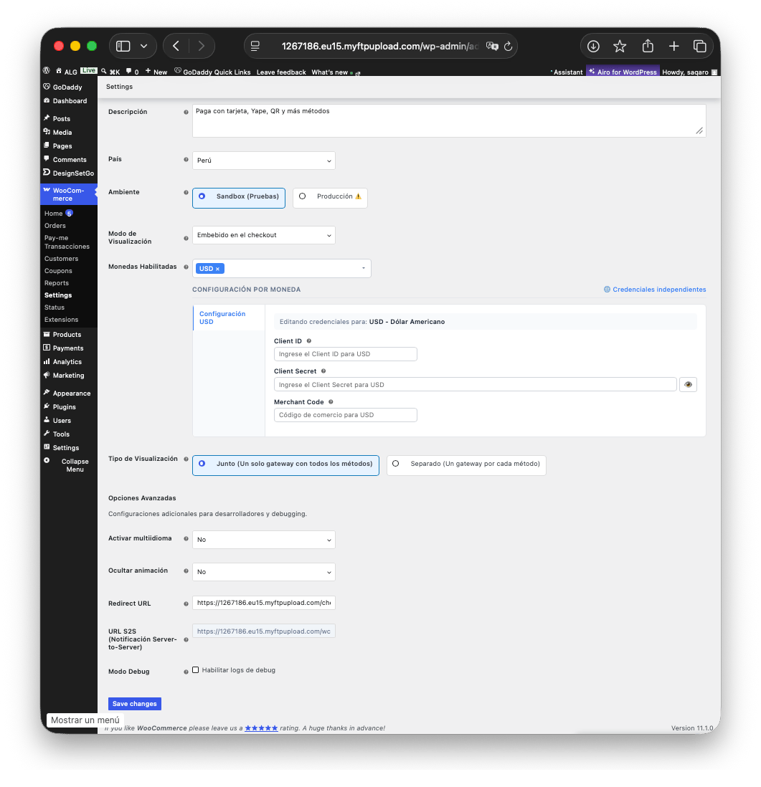Toggle the Safari sidebar icon
The height and width of the screenshot is (787, 761).
123,46
